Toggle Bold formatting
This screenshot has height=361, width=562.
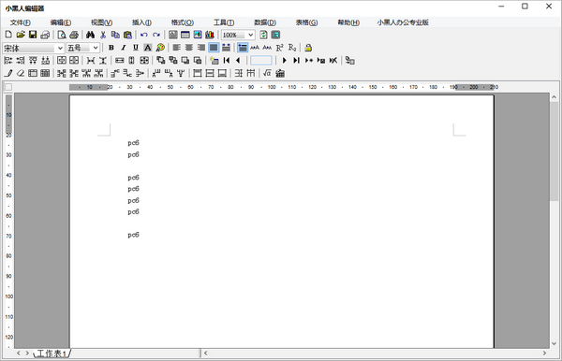point(111,48)
